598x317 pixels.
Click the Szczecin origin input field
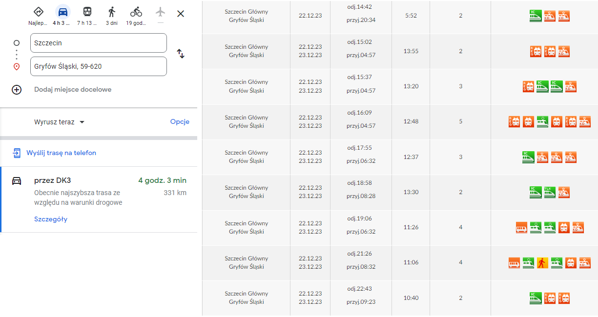tap(99, 43)
